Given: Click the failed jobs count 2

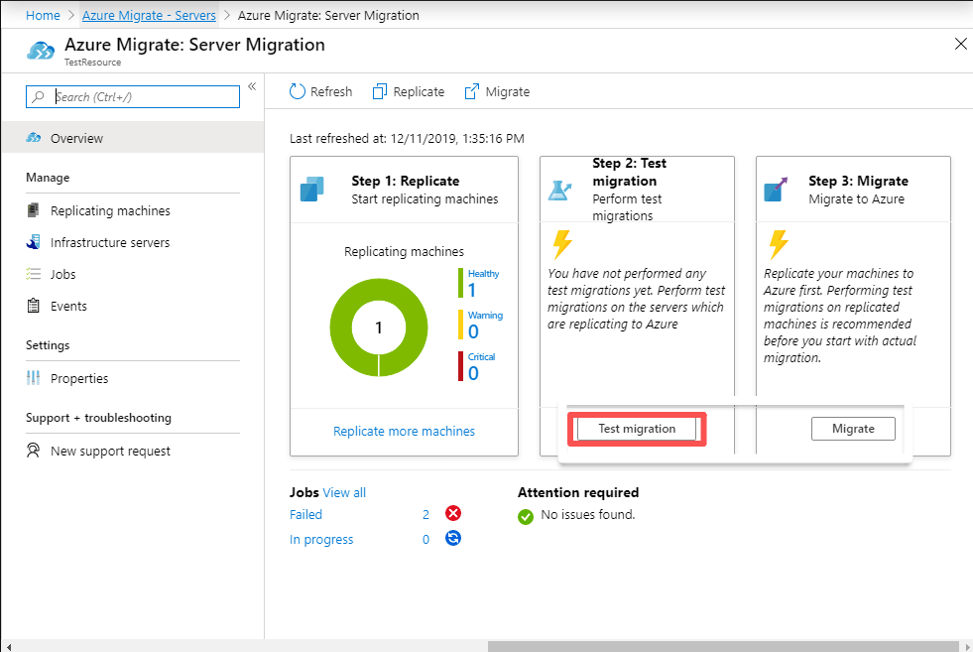Looking at the screenshot, I should (426, 514).
